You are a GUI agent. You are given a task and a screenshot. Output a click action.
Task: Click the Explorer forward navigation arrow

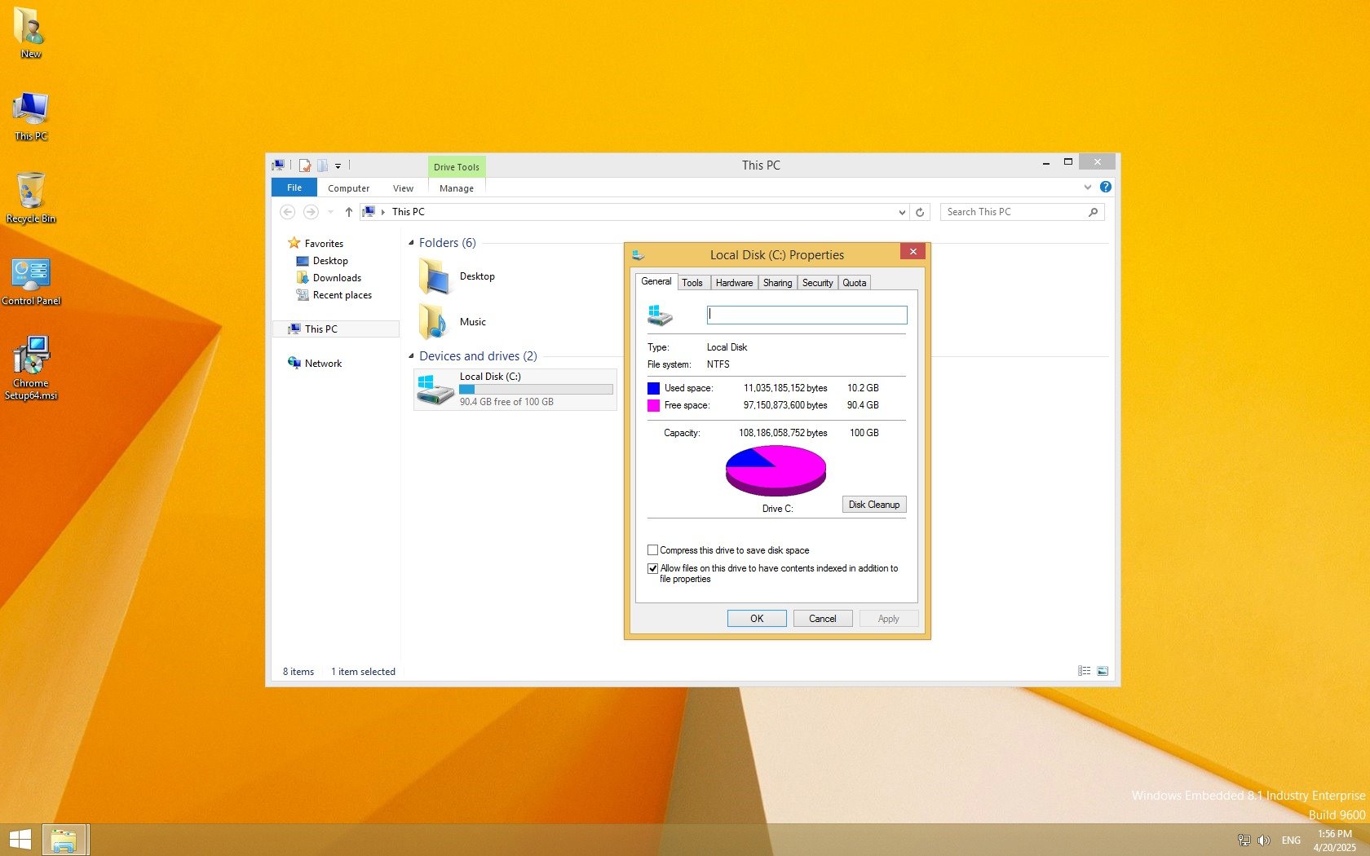(x=311, y=212)
